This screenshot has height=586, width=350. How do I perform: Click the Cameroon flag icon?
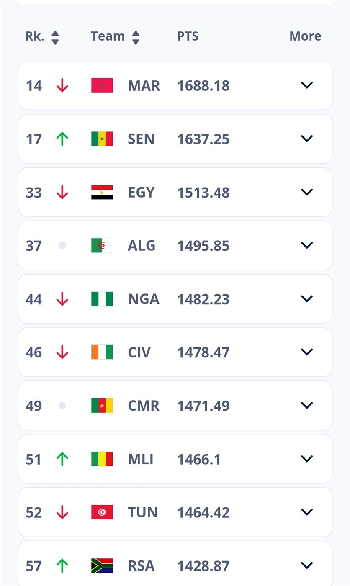102,406
